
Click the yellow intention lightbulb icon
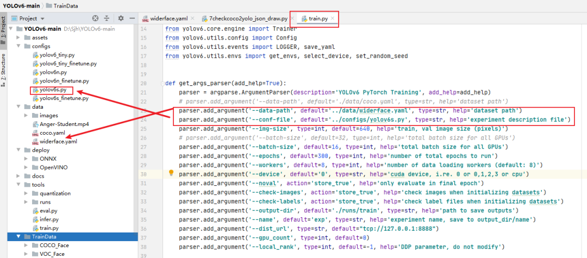point(171,173)
